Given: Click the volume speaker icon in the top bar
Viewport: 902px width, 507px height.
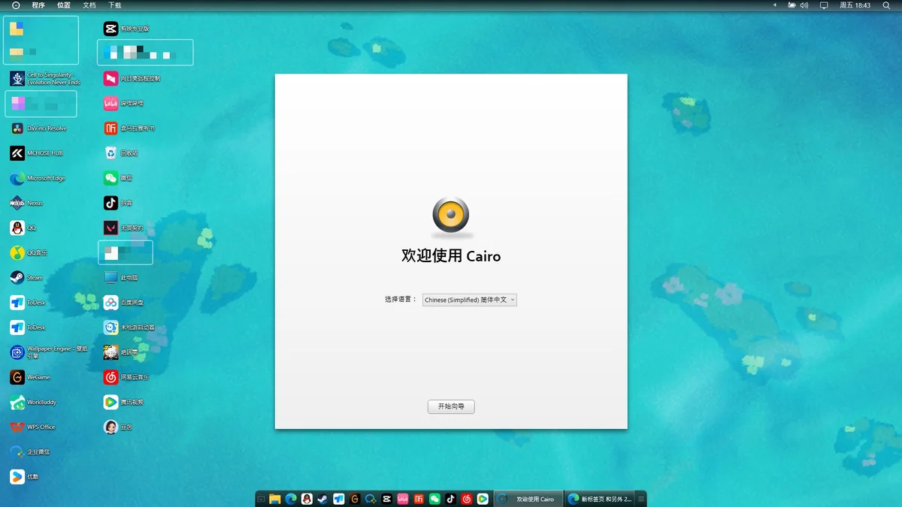Looking at the screenshot, I should coord(804,5).
